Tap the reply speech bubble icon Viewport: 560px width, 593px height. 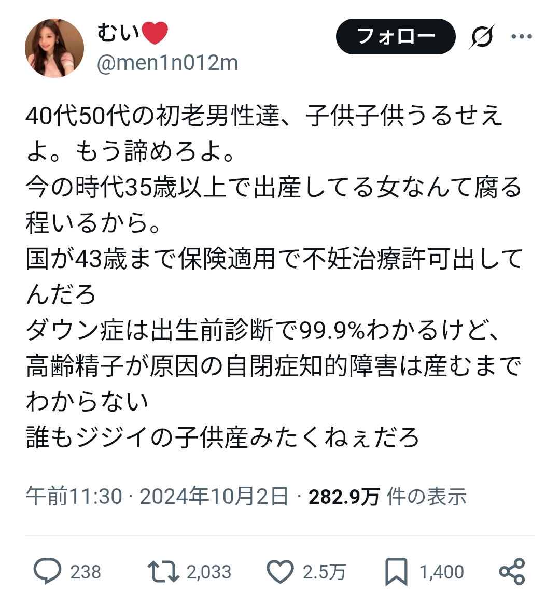[x=48, y=571]
